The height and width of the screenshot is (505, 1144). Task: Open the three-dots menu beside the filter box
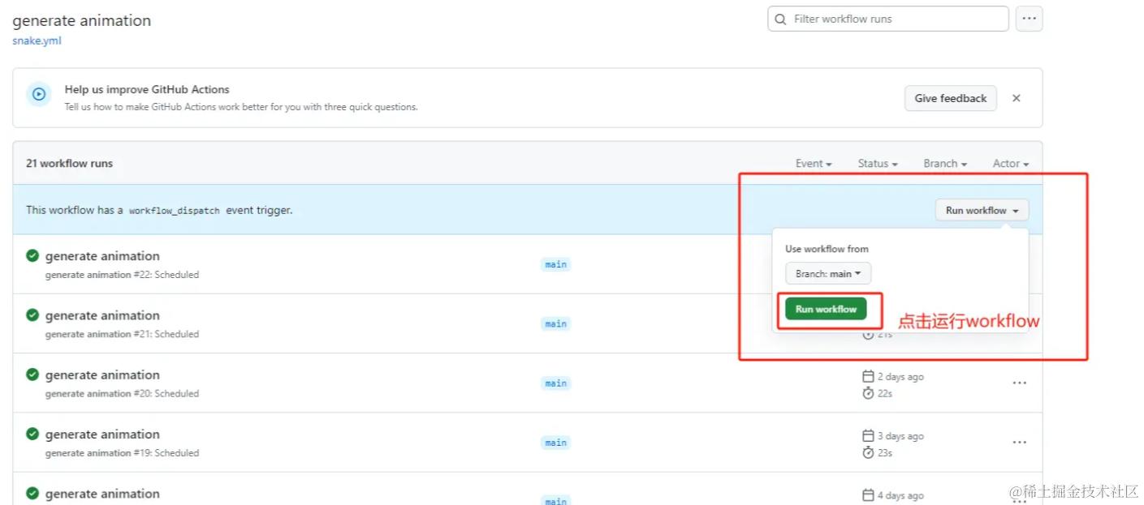point(1029,19)
